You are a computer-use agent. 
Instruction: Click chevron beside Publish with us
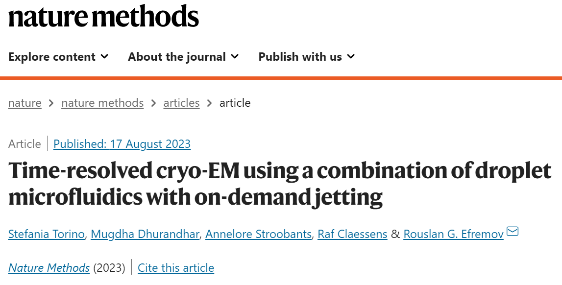pos(351,56)
